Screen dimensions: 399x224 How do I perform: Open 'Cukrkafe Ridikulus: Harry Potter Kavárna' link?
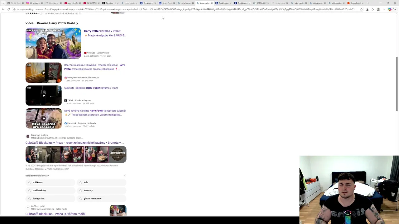pyautogui.click(x=91, y=88)
